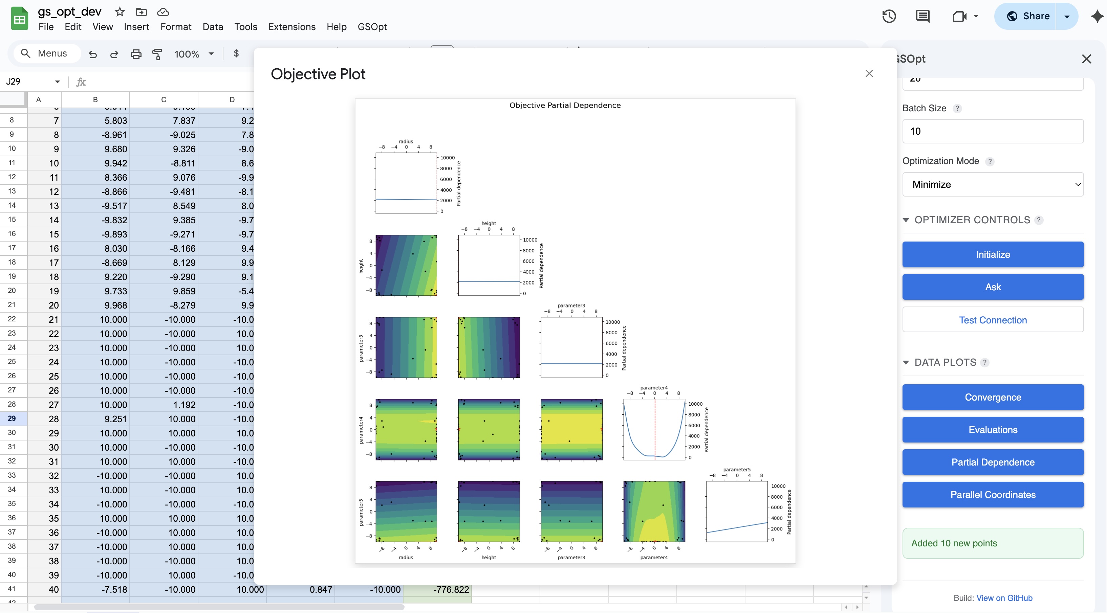Open the comments icon
This screenshot has height=613, width=1107.
point(922,16)
